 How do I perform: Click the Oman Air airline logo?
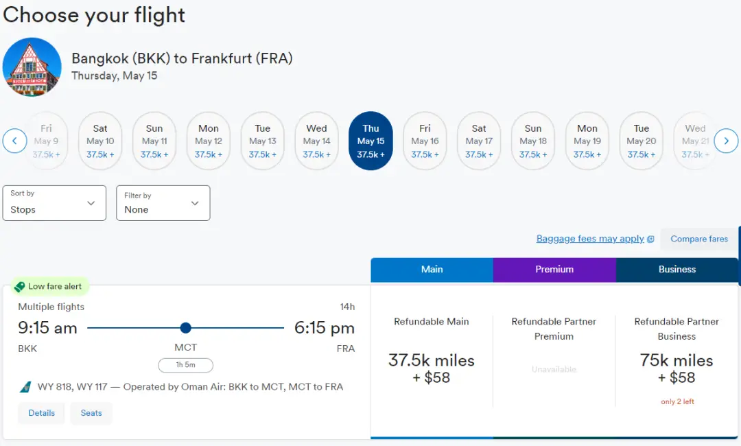(x=25, y=387)
